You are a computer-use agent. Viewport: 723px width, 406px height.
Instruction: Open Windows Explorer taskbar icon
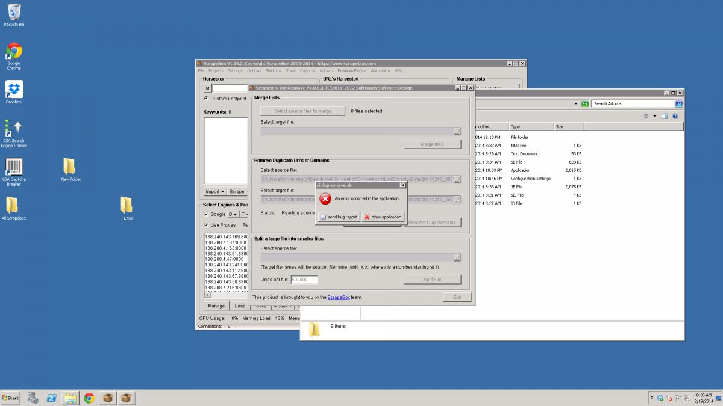pyautogui.click(x=70, y=398)
